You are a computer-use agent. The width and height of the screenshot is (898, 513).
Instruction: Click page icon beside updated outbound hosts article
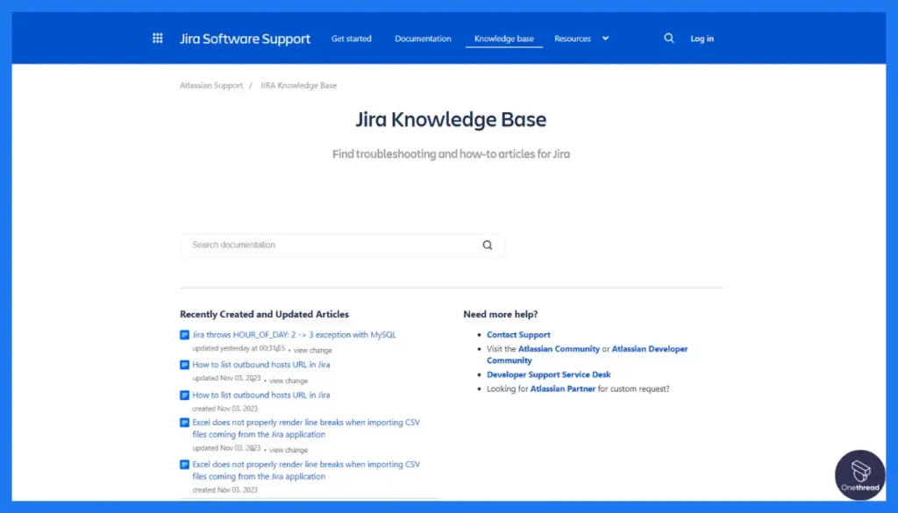[x=184, y=365]
